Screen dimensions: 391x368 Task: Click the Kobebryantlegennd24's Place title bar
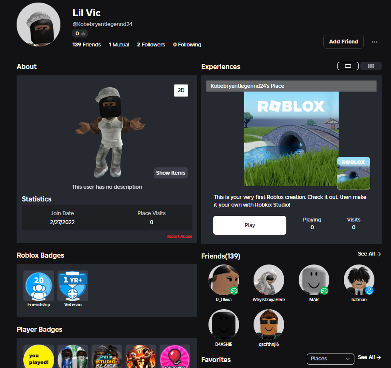pyautogui.click(x=291, y=86)
